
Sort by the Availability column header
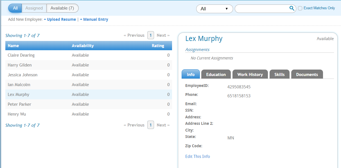tap(83, 46)
